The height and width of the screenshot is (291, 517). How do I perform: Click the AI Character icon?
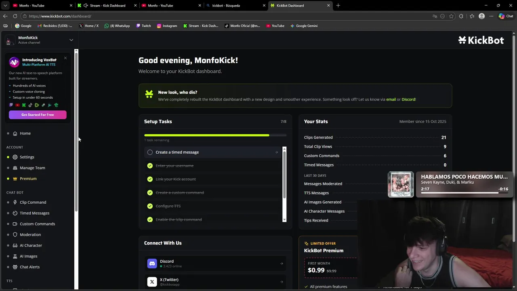(15, 245)
